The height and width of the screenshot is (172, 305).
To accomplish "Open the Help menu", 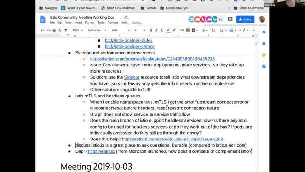I will 124,23.
